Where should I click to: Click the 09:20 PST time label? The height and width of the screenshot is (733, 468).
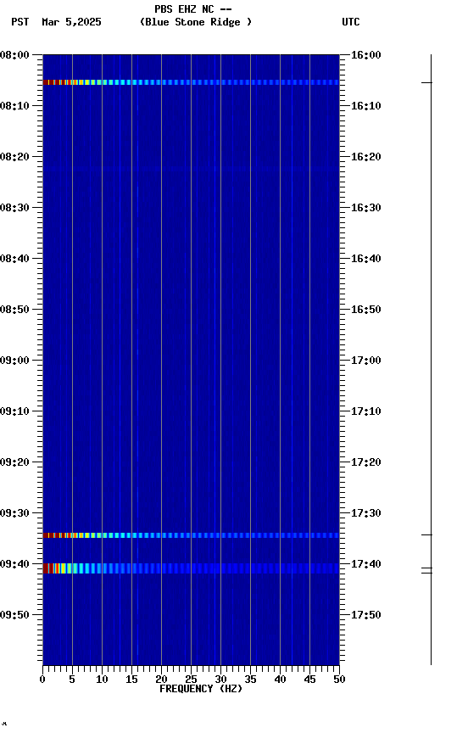point(14,462)
